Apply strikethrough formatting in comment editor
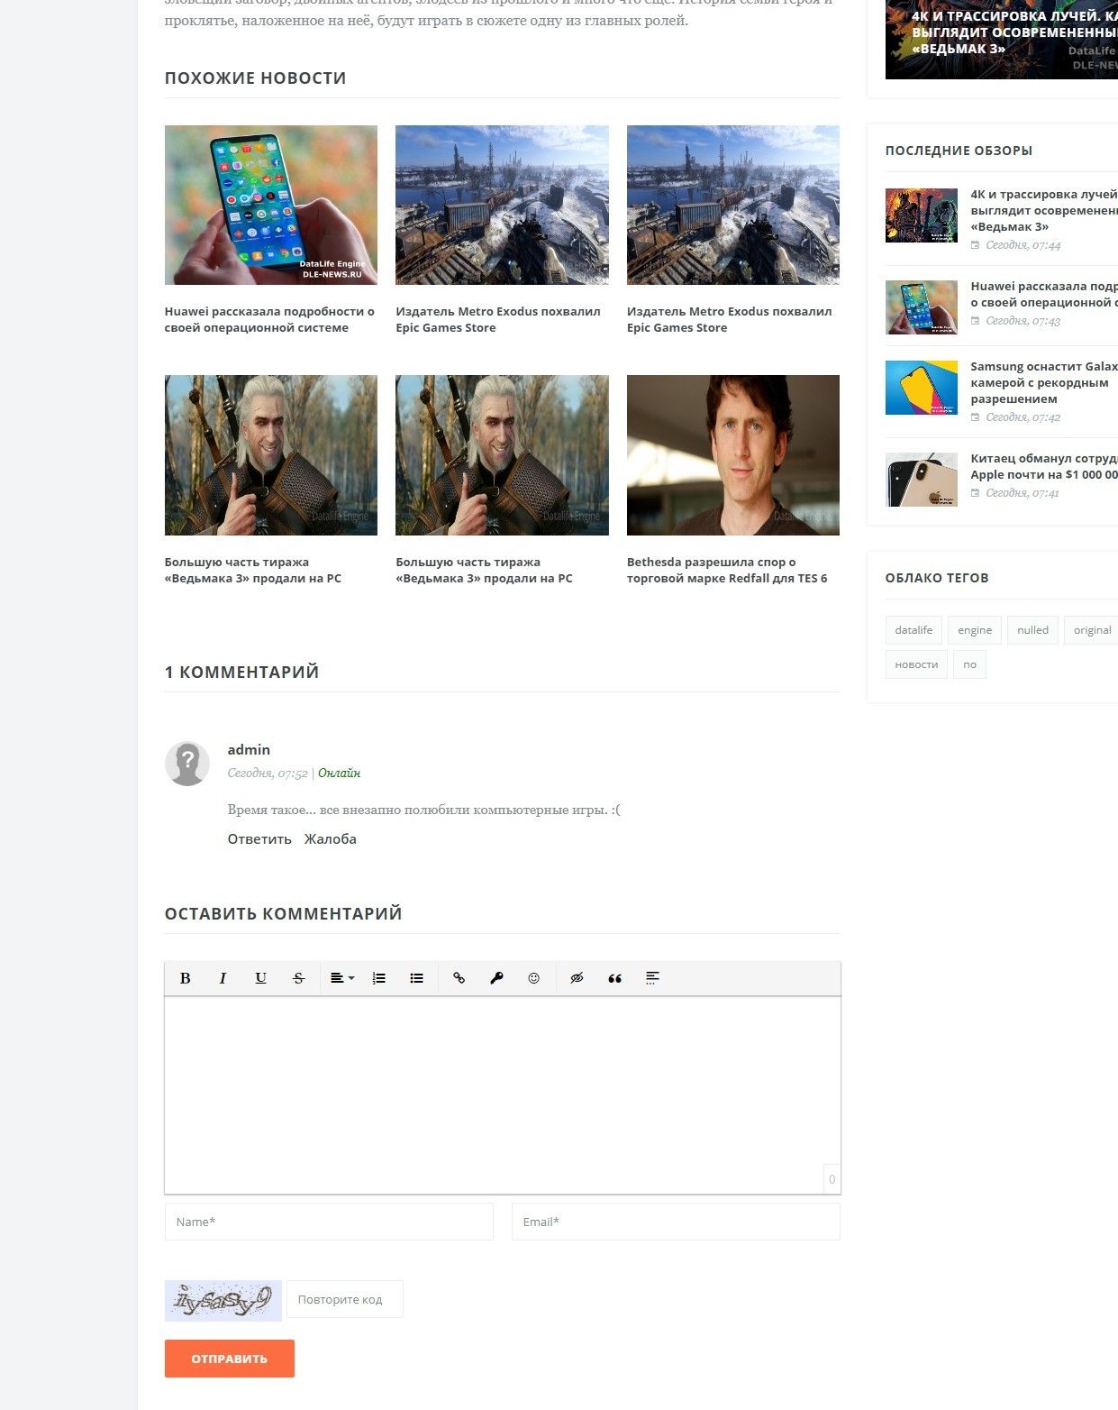Screen dimensions: 1118x1410 pyautogui.click(x=298, y=978)
